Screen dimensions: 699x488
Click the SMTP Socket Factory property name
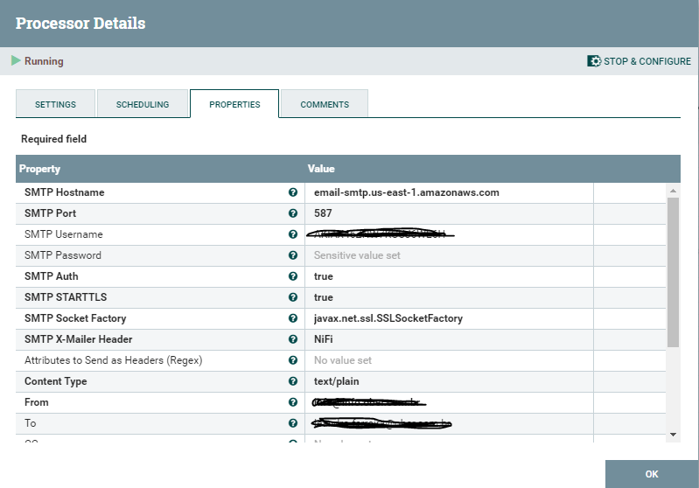click(75, 317)
